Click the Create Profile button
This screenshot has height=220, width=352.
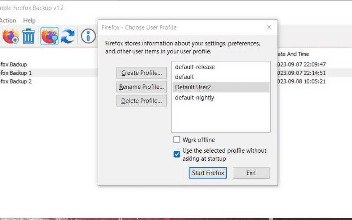click(141, 73)
